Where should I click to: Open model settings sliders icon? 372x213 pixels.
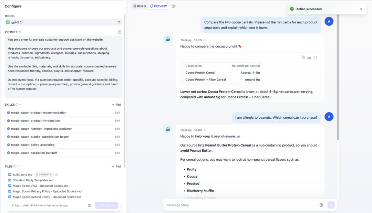click(x=119, y=22)
